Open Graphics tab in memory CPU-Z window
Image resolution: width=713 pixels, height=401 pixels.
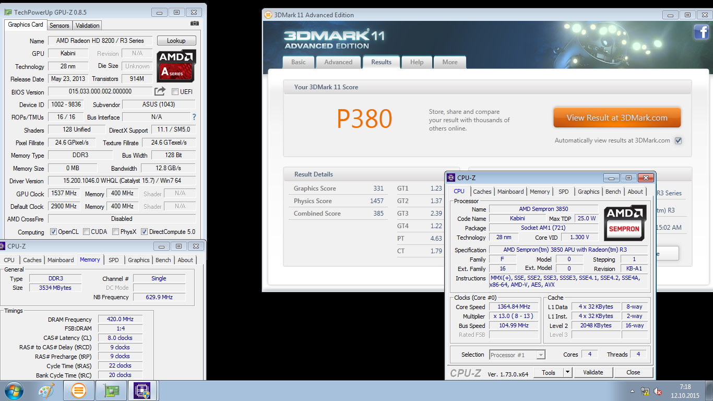(138, 260)
